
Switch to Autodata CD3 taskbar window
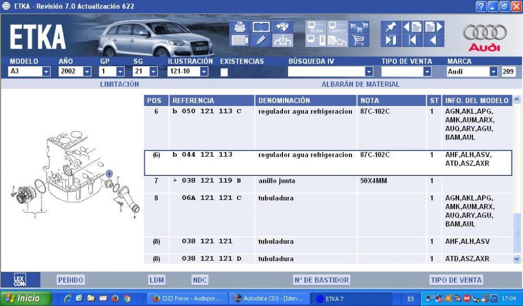tap(269, 298)
